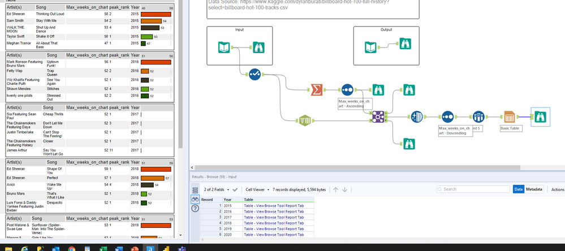Open the Cell Viewer dropdown
The height and width of the screenshot is (251, 565).
257,189
